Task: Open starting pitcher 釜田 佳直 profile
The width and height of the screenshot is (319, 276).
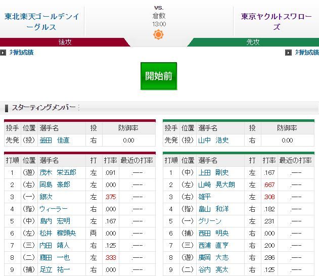Action: pos(55,140)
